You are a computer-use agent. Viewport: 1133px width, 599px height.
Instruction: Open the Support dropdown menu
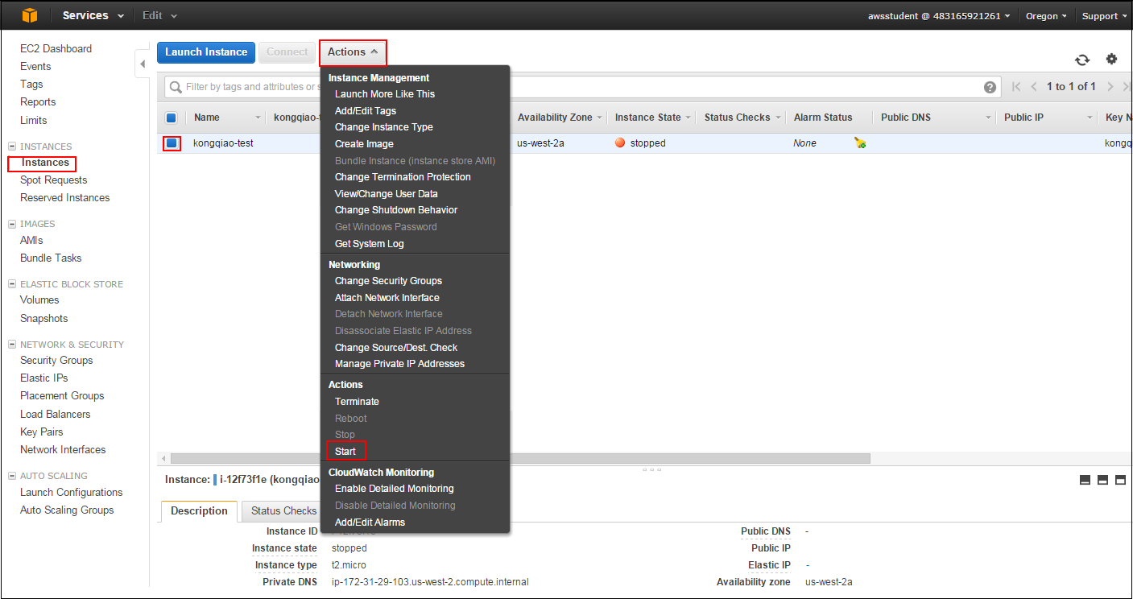pyautogui.click(x=1104, y=16)
